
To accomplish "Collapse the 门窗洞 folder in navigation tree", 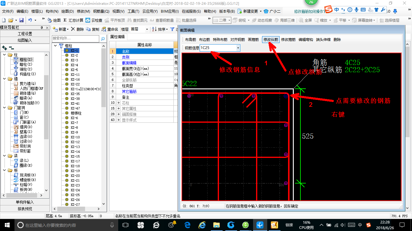I will [4, 108].
